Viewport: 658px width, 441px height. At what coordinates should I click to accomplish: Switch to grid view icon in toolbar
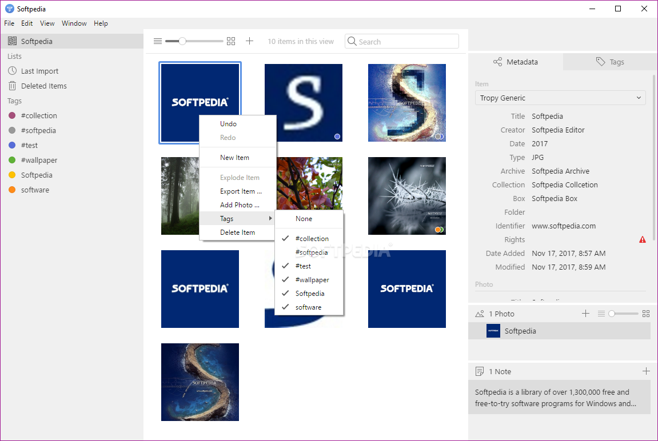pos(231,41)
